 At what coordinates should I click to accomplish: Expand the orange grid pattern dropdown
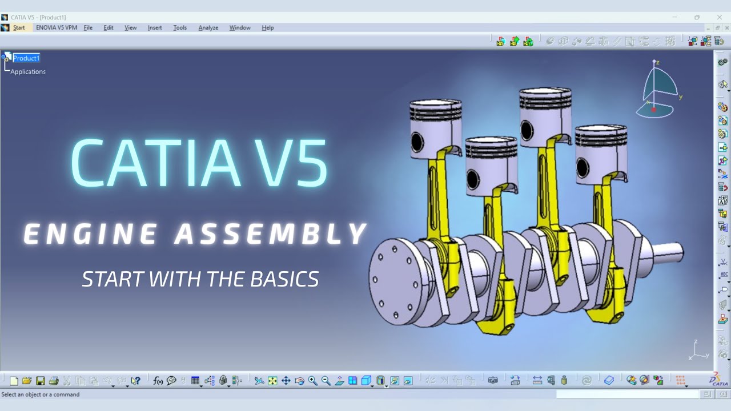tap(686, 386)
